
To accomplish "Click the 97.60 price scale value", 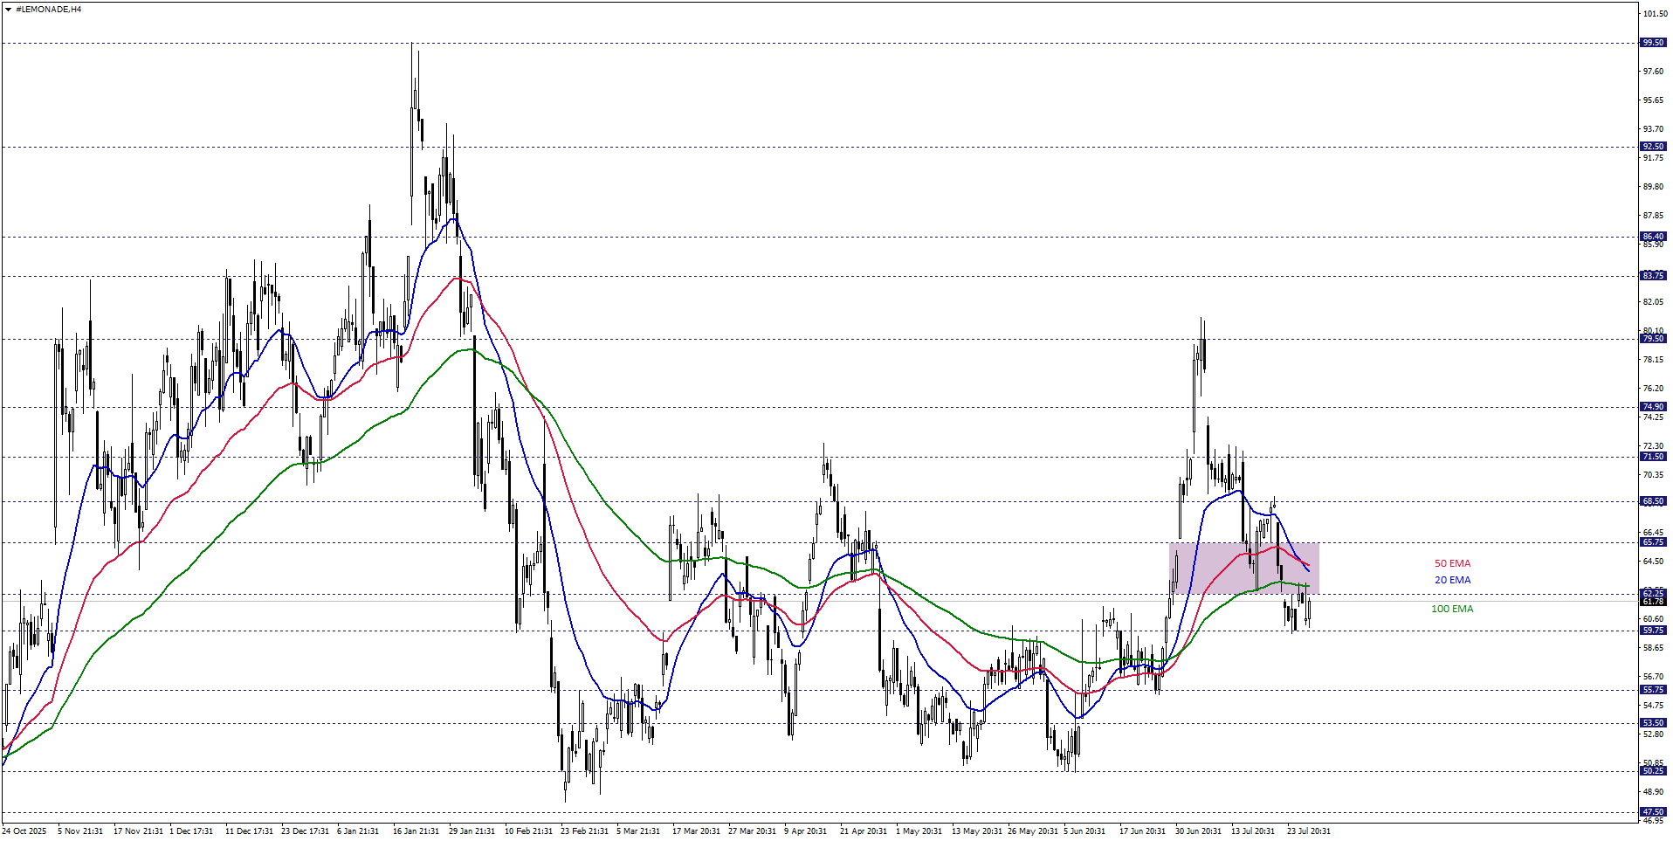I will (1653, 72).
